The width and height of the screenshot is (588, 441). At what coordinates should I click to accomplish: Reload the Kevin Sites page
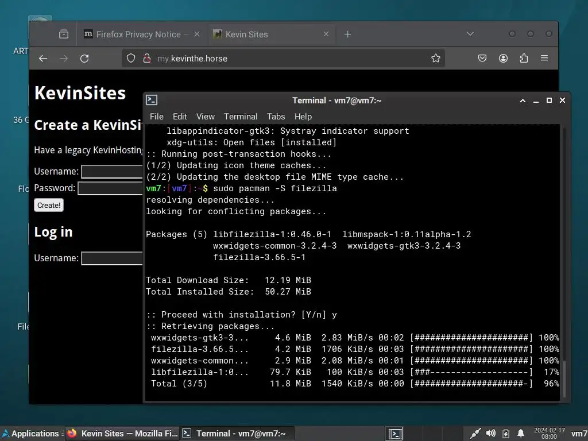[84, 58]
